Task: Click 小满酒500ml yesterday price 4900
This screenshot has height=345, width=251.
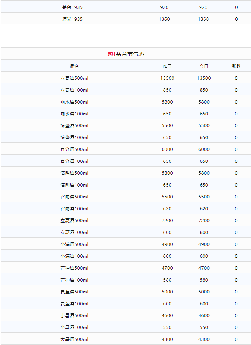Action: coord(167,244)
